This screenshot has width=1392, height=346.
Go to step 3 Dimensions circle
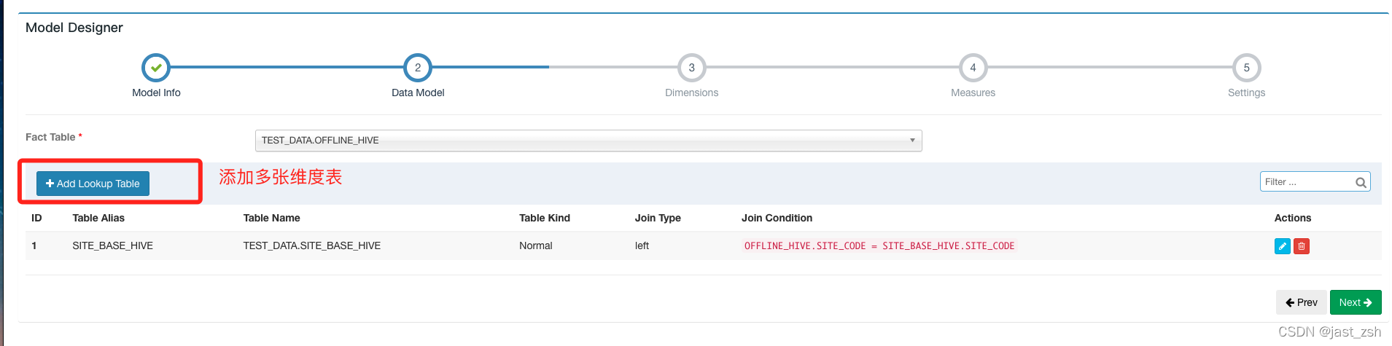[691, 68]
